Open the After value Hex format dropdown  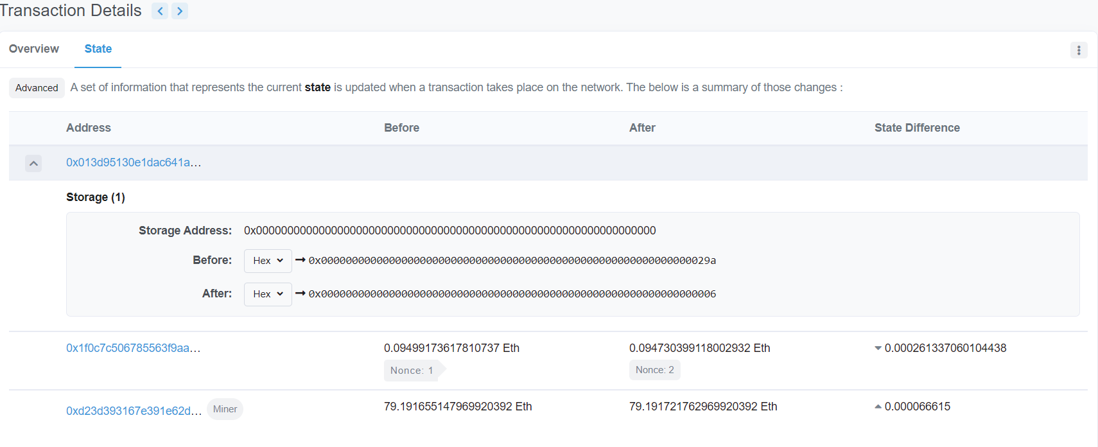tap(268, 294)
